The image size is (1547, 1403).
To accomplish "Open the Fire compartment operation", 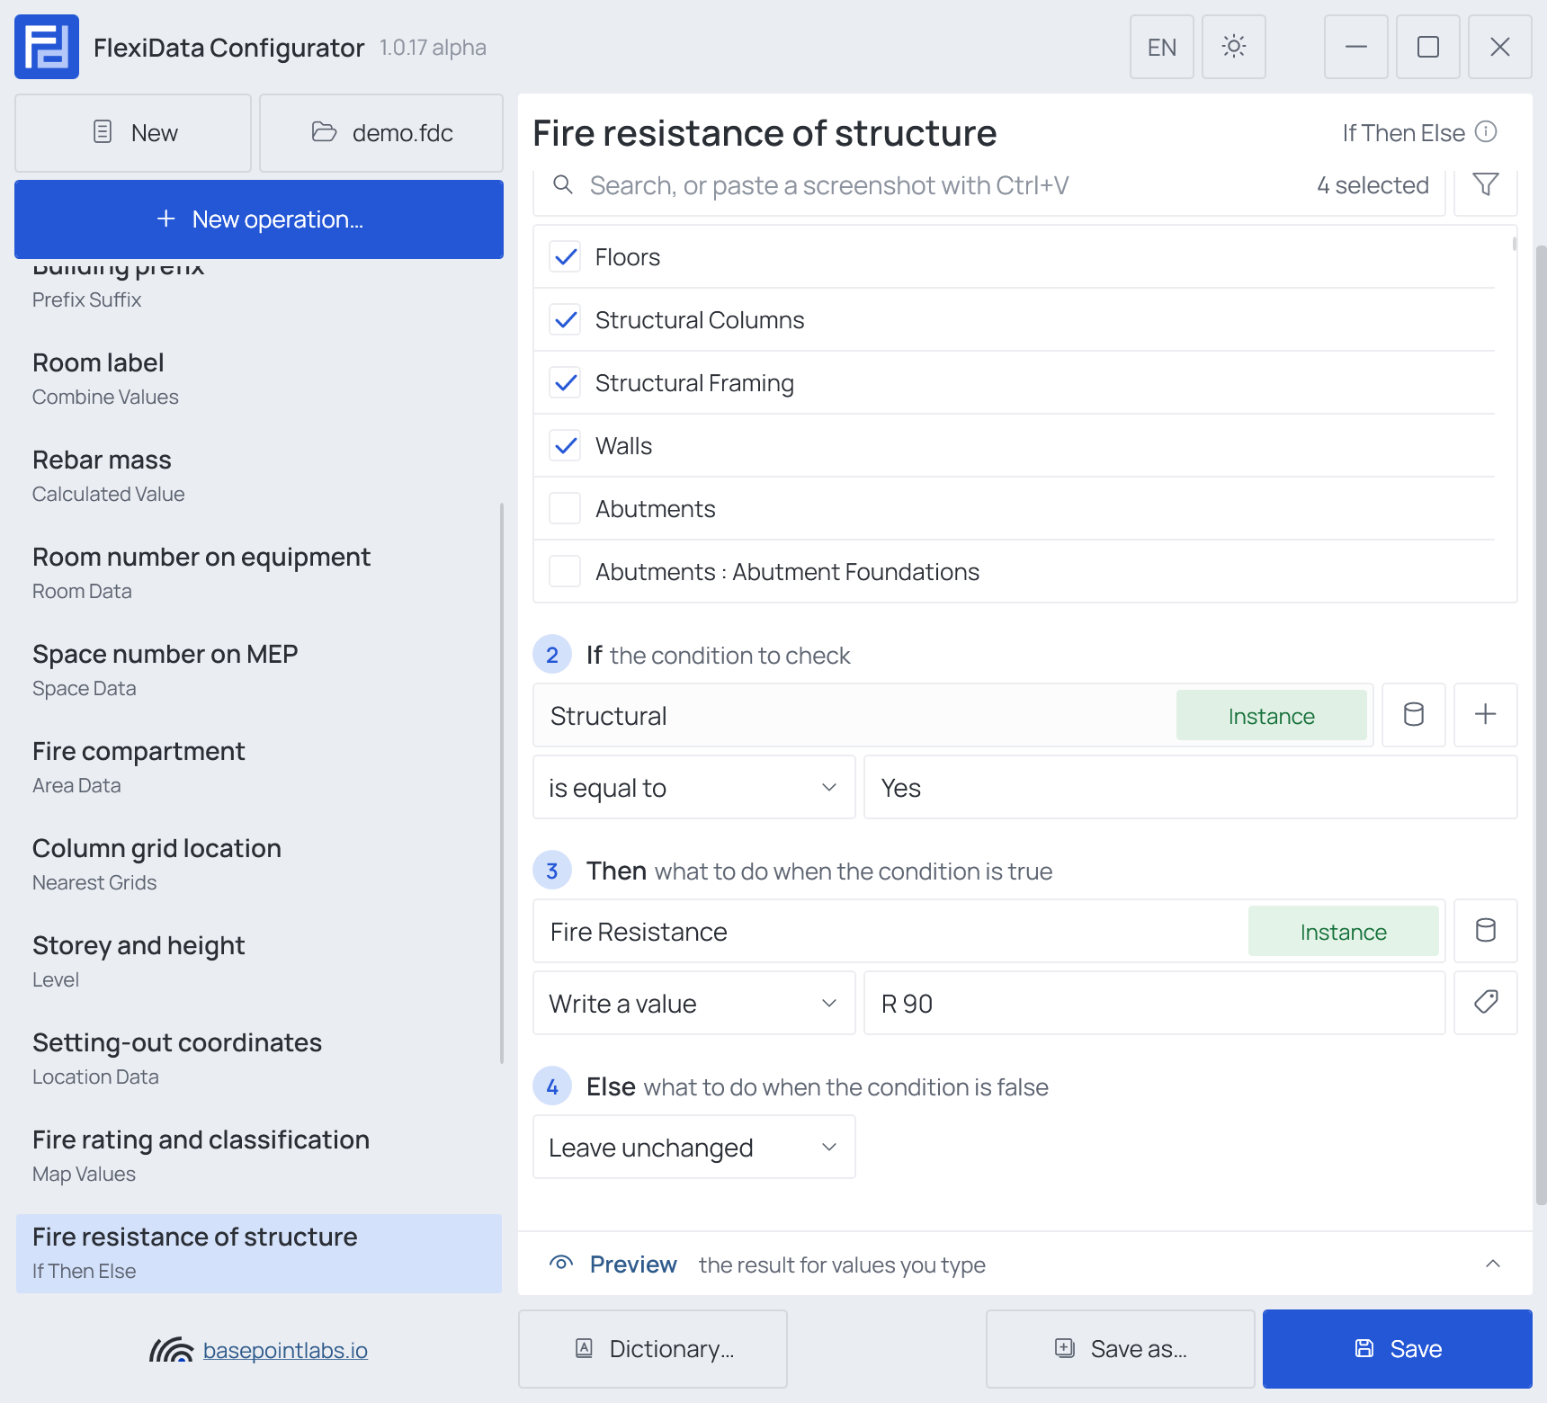I will 259,767.
